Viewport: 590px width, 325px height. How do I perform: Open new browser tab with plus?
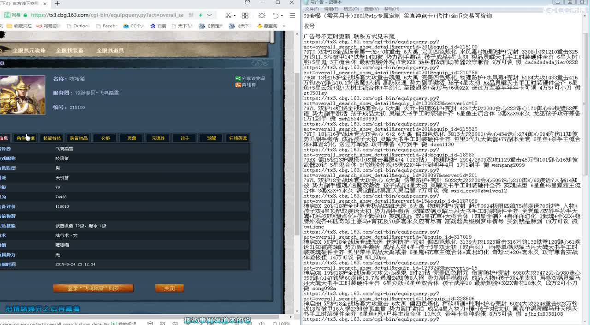tap(57, 3)
